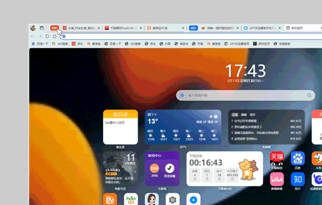Start the 2048 mini game
This screenshot has height=205, width=322.
point(154,169)
